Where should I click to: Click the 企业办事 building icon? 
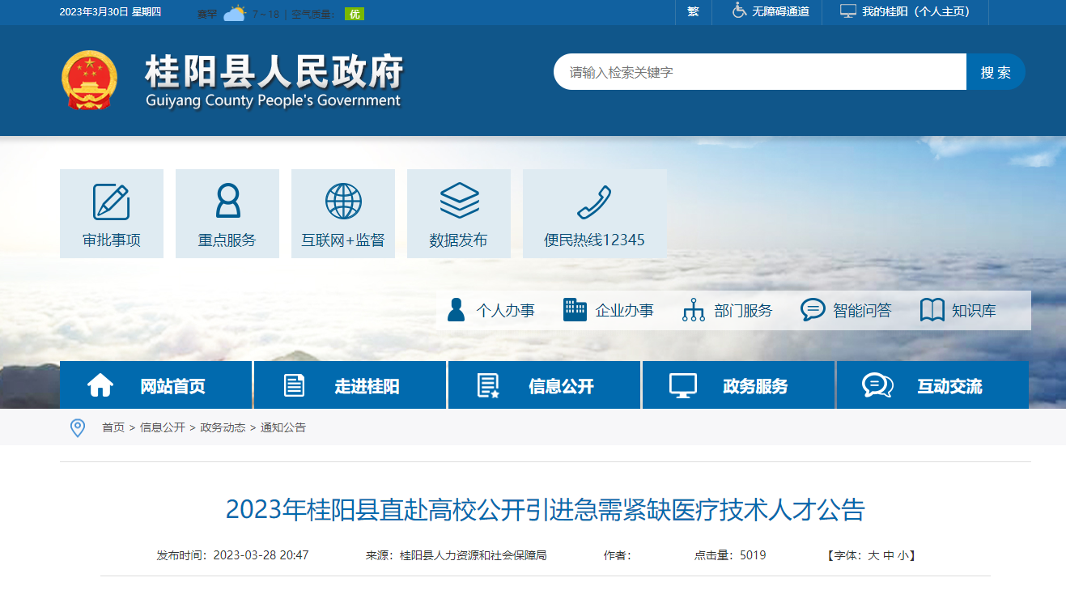[575, 310]
